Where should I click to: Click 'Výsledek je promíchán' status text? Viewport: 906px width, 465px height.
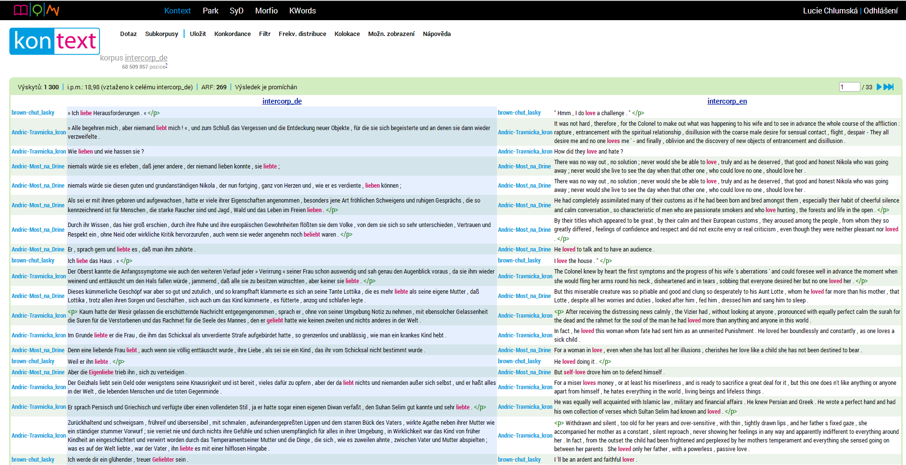(x=266, y=87)
